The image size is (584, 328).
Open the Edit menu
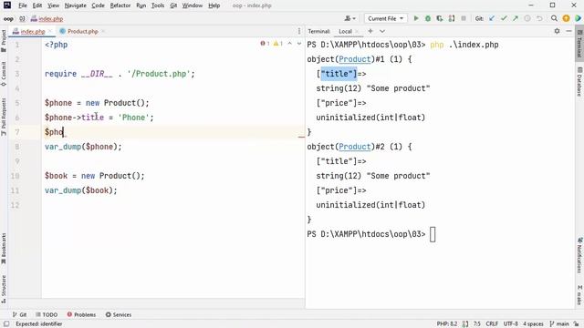(x=37, y=5)
